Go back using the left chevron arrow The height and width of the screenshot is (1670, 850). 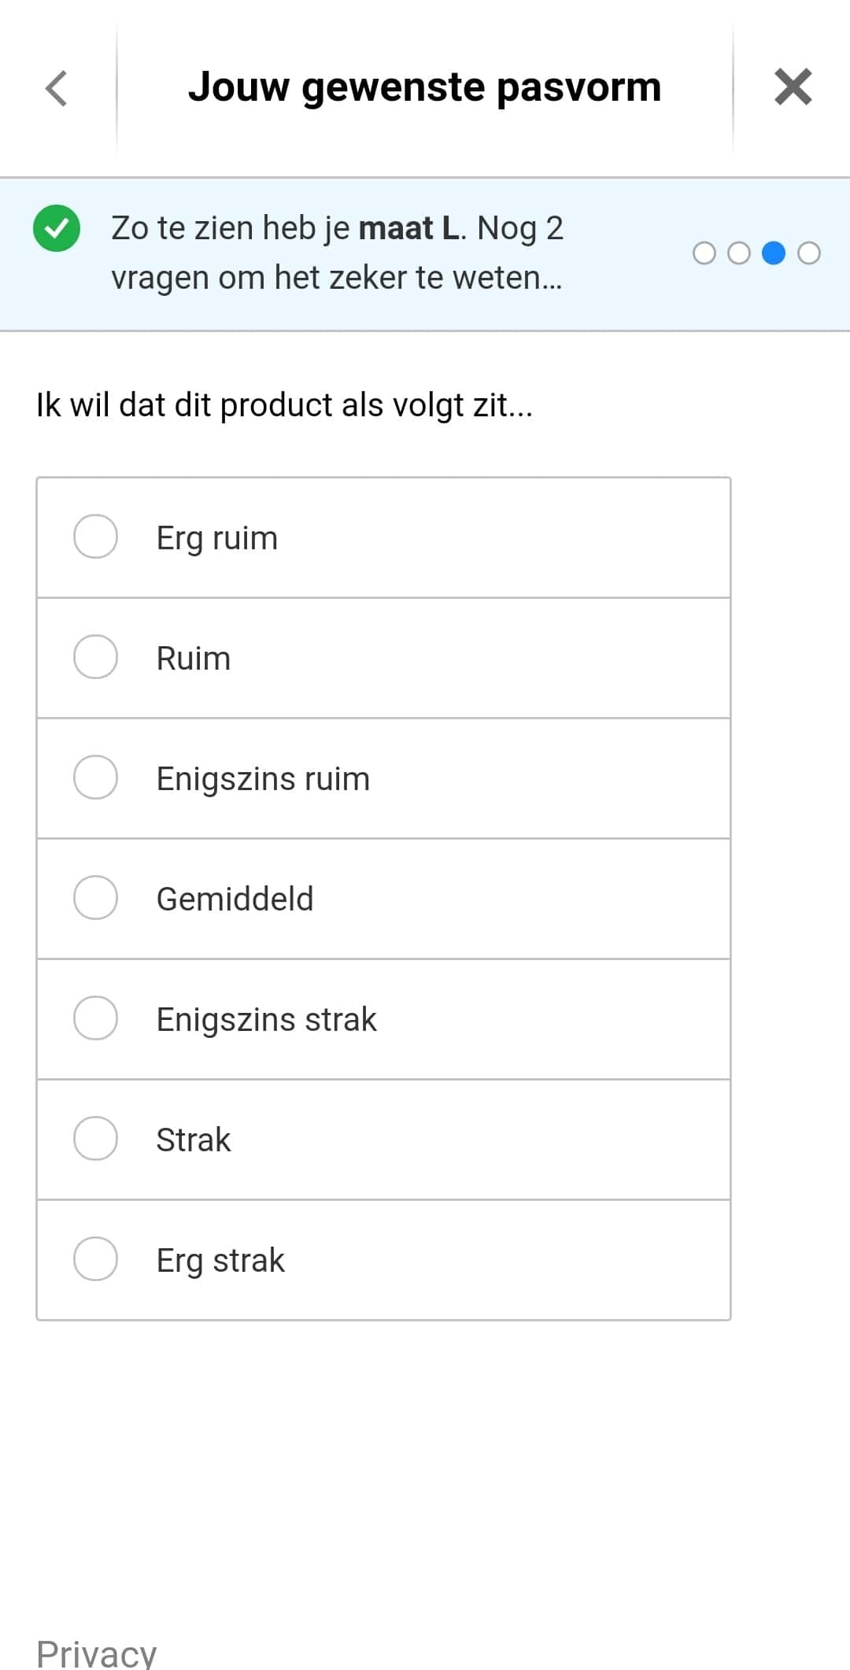[57, 87]
